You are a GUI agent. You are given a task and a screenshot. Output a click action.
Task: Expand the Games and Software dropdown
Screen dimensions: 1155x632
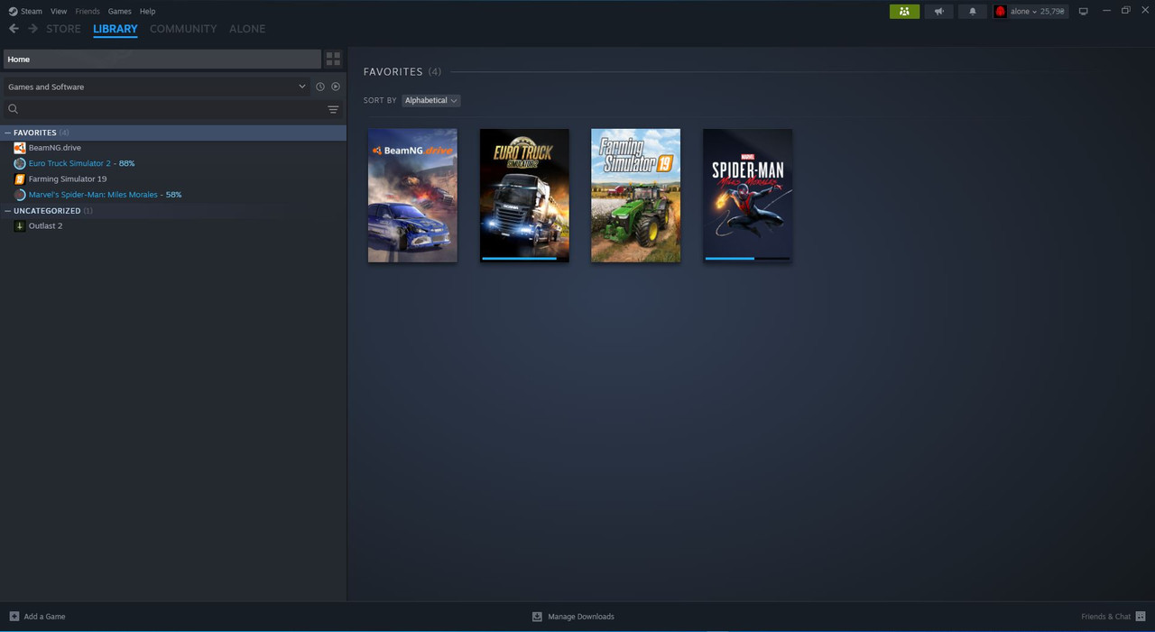(x=157, y=87)
